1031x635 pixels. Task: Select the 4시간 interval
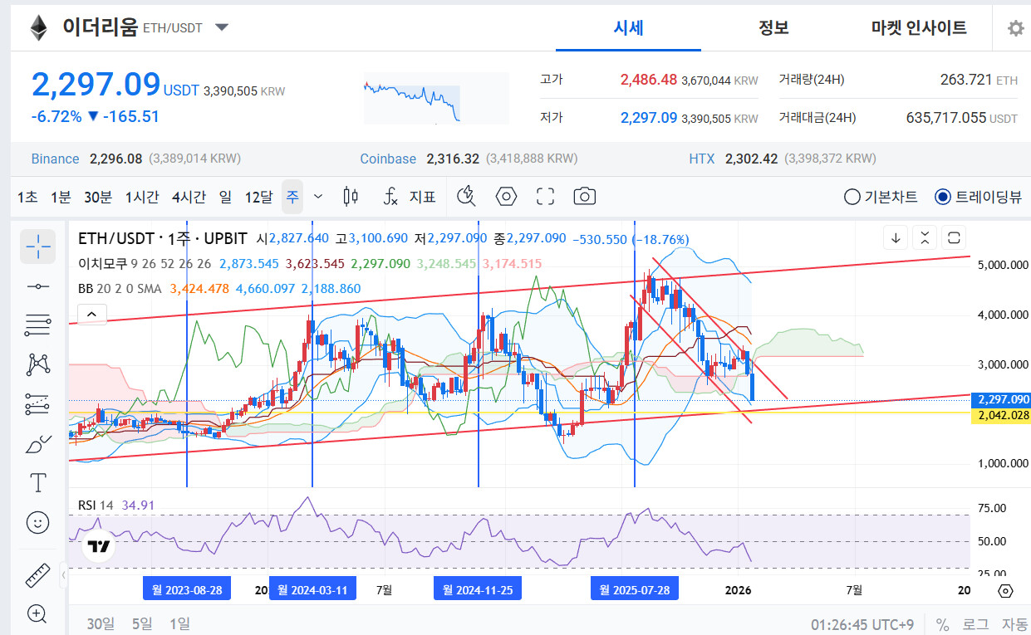pyautogui.click(x=189, y=197)
